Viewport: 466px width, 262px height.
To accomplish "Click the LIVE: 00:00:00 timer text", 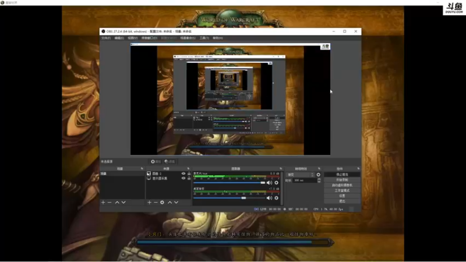I will [270, 209].
